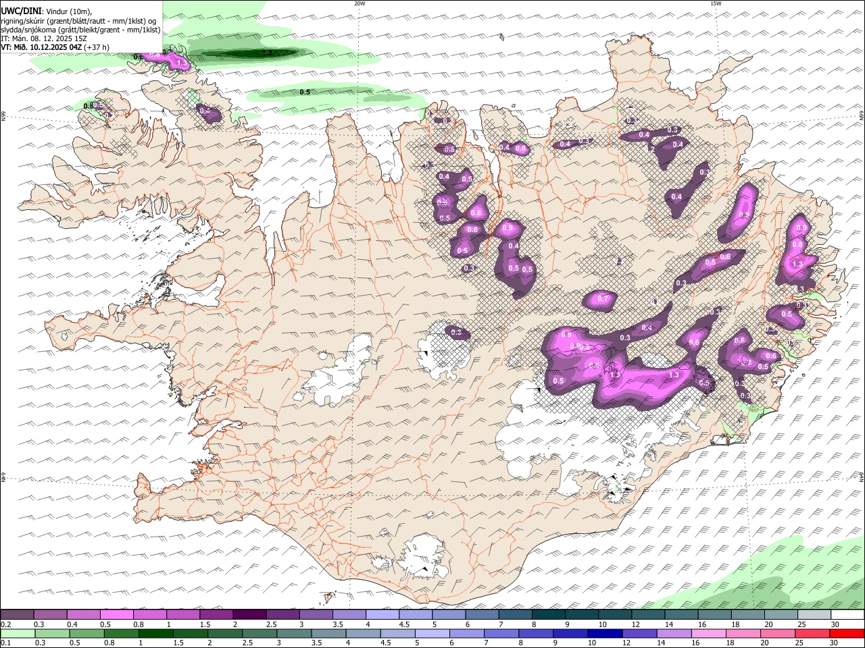Pick the bright red 30 swatch in the lower legend row
This screenshot has height=648, width=865.
847,634
